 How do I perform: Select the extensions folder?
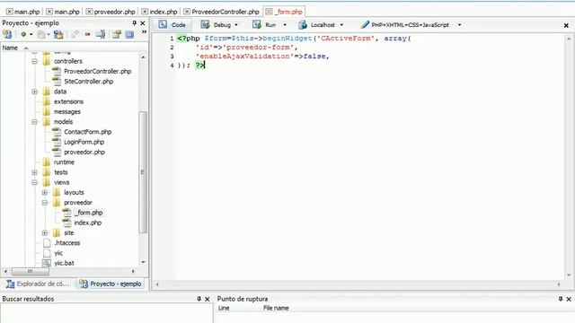pyautogui.click(x=68, y=101)
